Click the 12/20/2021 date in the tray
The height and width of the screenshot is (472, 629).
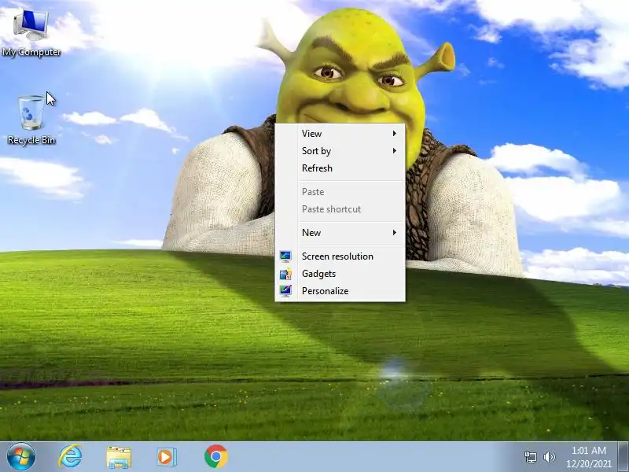coord(588,464)
